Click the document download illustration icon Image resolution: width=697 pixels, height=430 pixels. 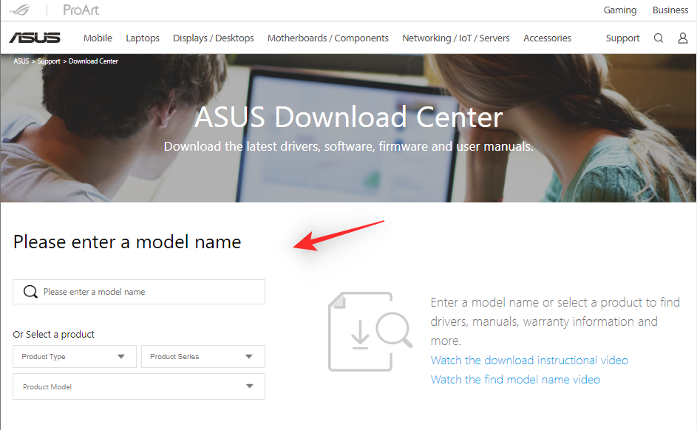click(370, 331)
